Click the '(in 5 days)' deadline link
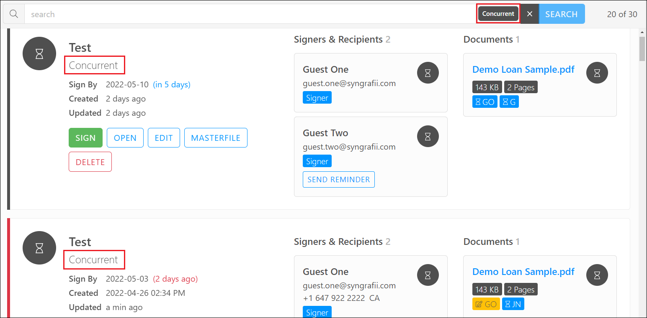 coord(172,84)
